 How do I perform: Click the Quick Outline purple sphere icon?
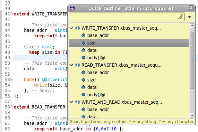(72, 8)
